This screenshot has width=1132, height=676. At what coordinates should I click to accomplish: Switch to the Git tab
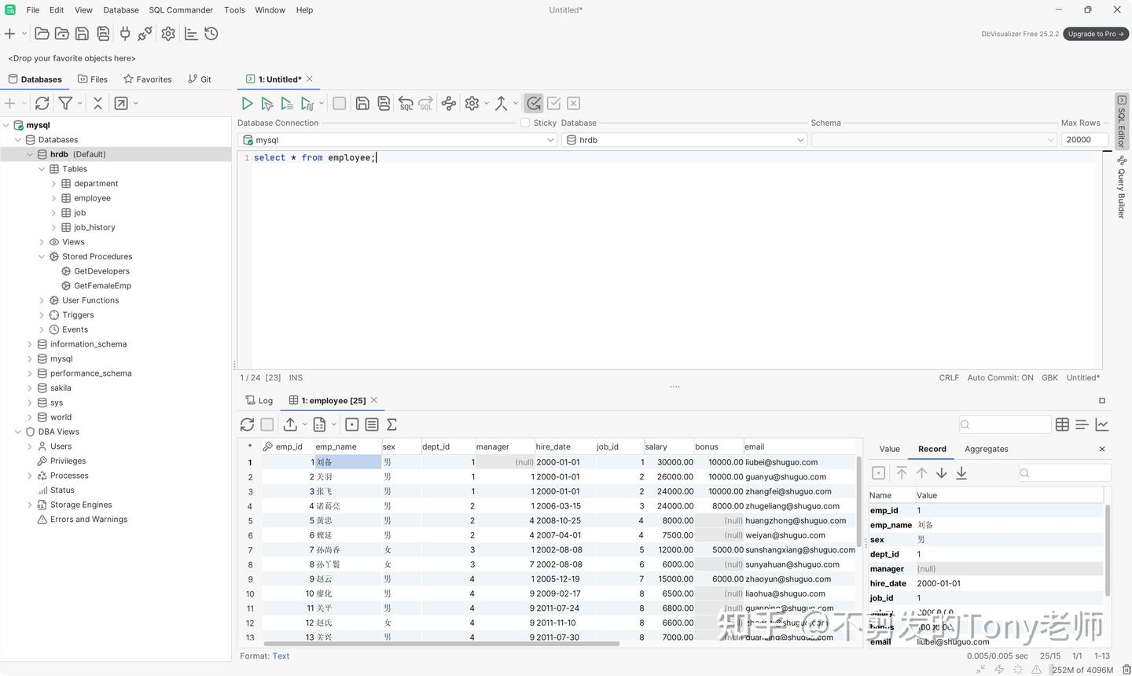tap(200, 79)
